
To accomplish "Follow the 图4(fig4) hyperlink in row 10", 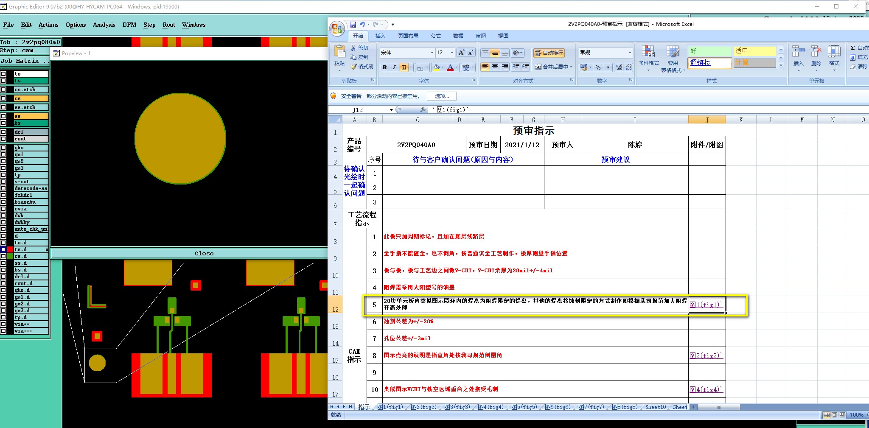I will [x=706, y=389].
